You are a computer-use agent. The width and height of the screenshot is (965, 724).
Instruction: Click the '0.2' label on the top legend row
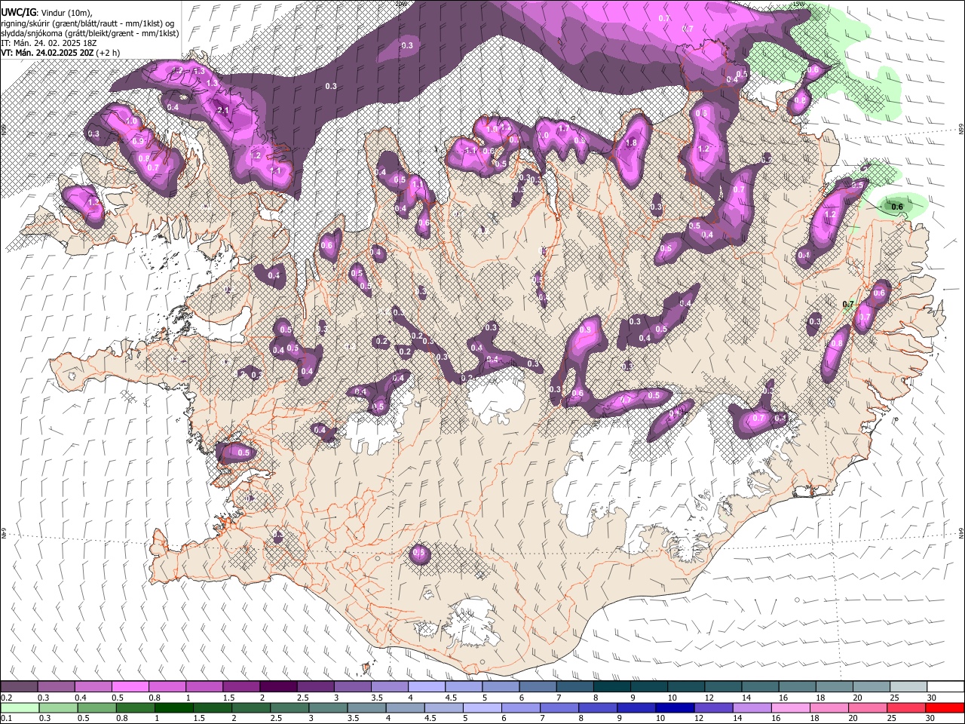7,698
